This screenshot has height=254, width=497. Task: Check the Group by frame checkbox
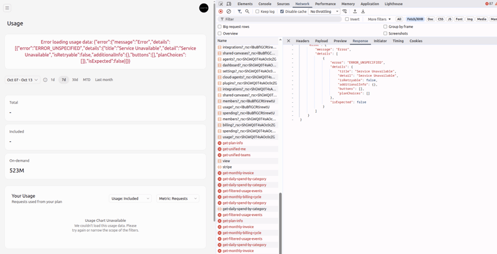pyautogui.click(x=385, y=27)
